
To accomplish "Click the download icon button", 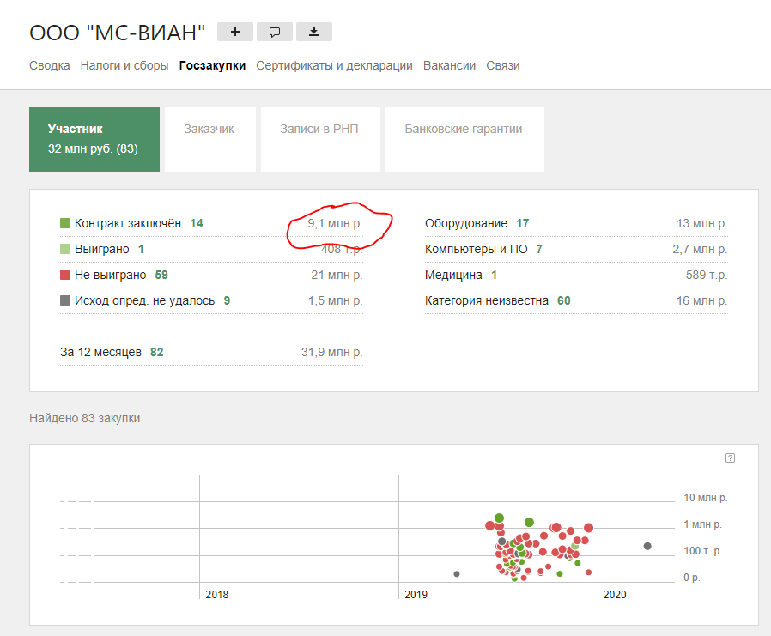I will [314, 32].
